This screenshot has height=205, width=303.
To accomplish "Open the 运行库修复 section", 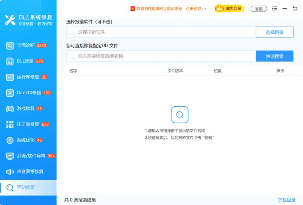I will coord(28,77).
